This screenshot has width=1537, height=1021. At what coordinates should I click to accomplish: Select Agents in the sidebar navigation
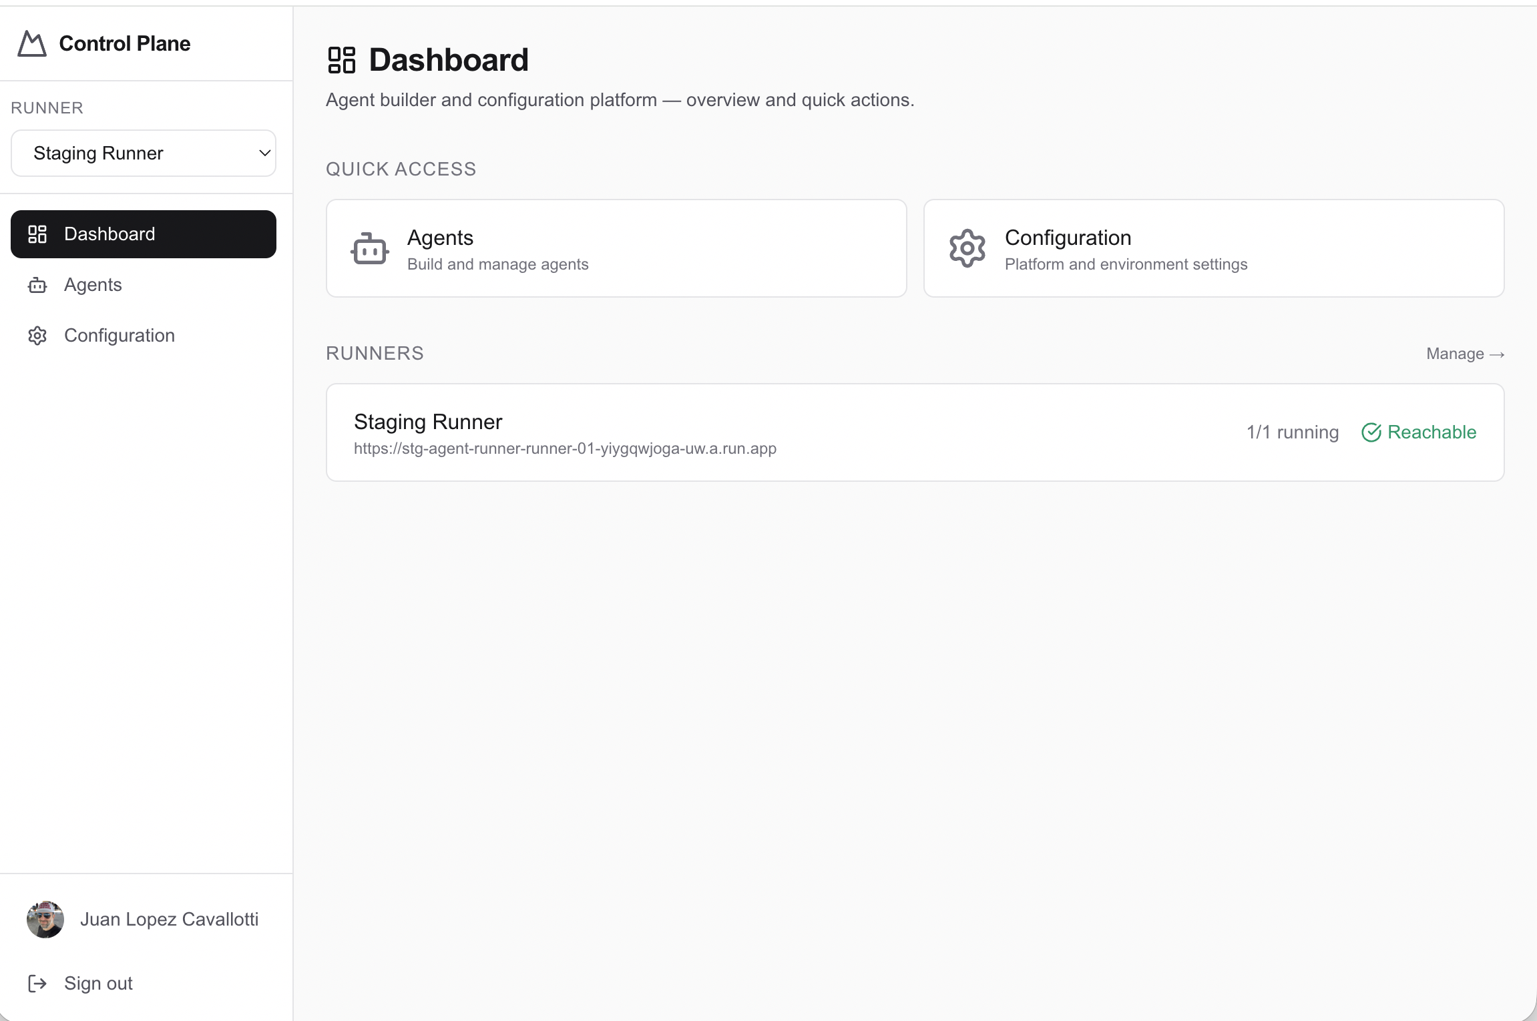93,285
